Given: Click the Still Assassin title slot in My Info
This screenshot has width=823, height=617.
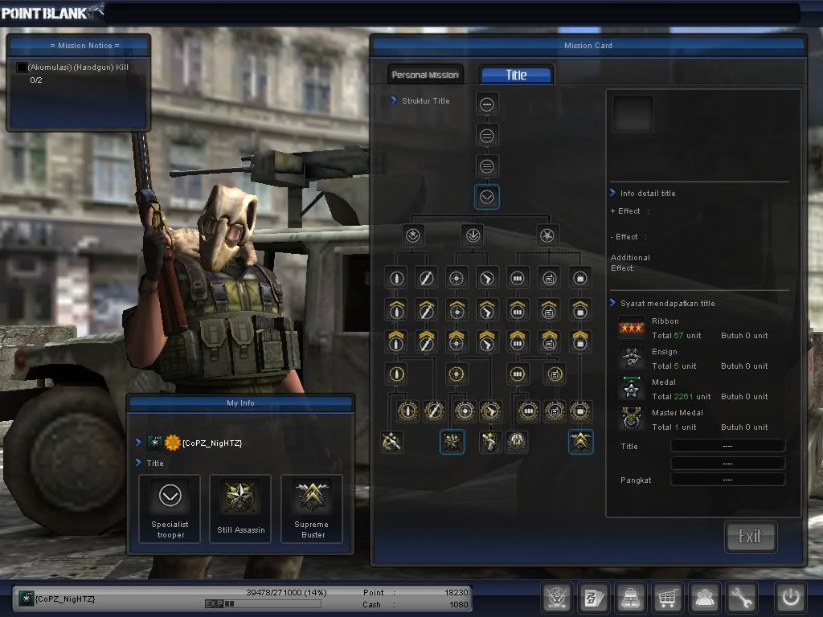Looking at the screenshot, I should 240,509.
